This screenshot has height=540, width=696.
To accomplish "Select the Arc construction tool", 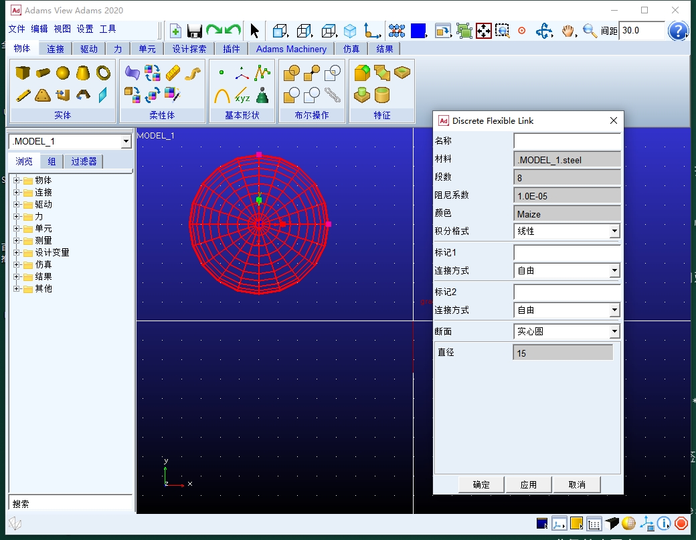I will 222,95.
